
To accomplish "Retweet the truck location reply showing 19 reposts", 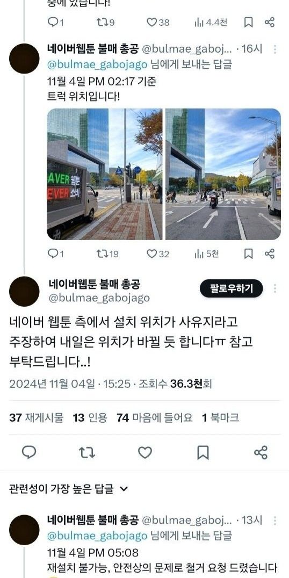I will 107,254.
